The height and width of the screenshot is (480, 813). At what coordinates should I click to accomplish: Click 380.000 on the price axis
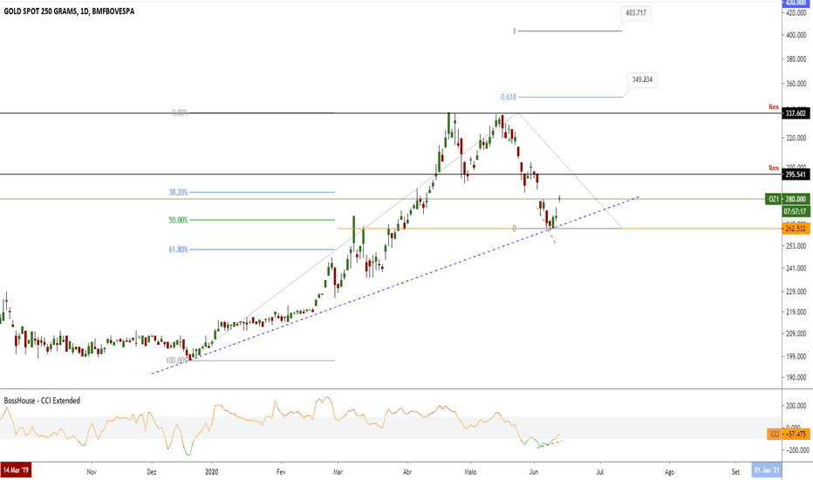pos(796,59)
